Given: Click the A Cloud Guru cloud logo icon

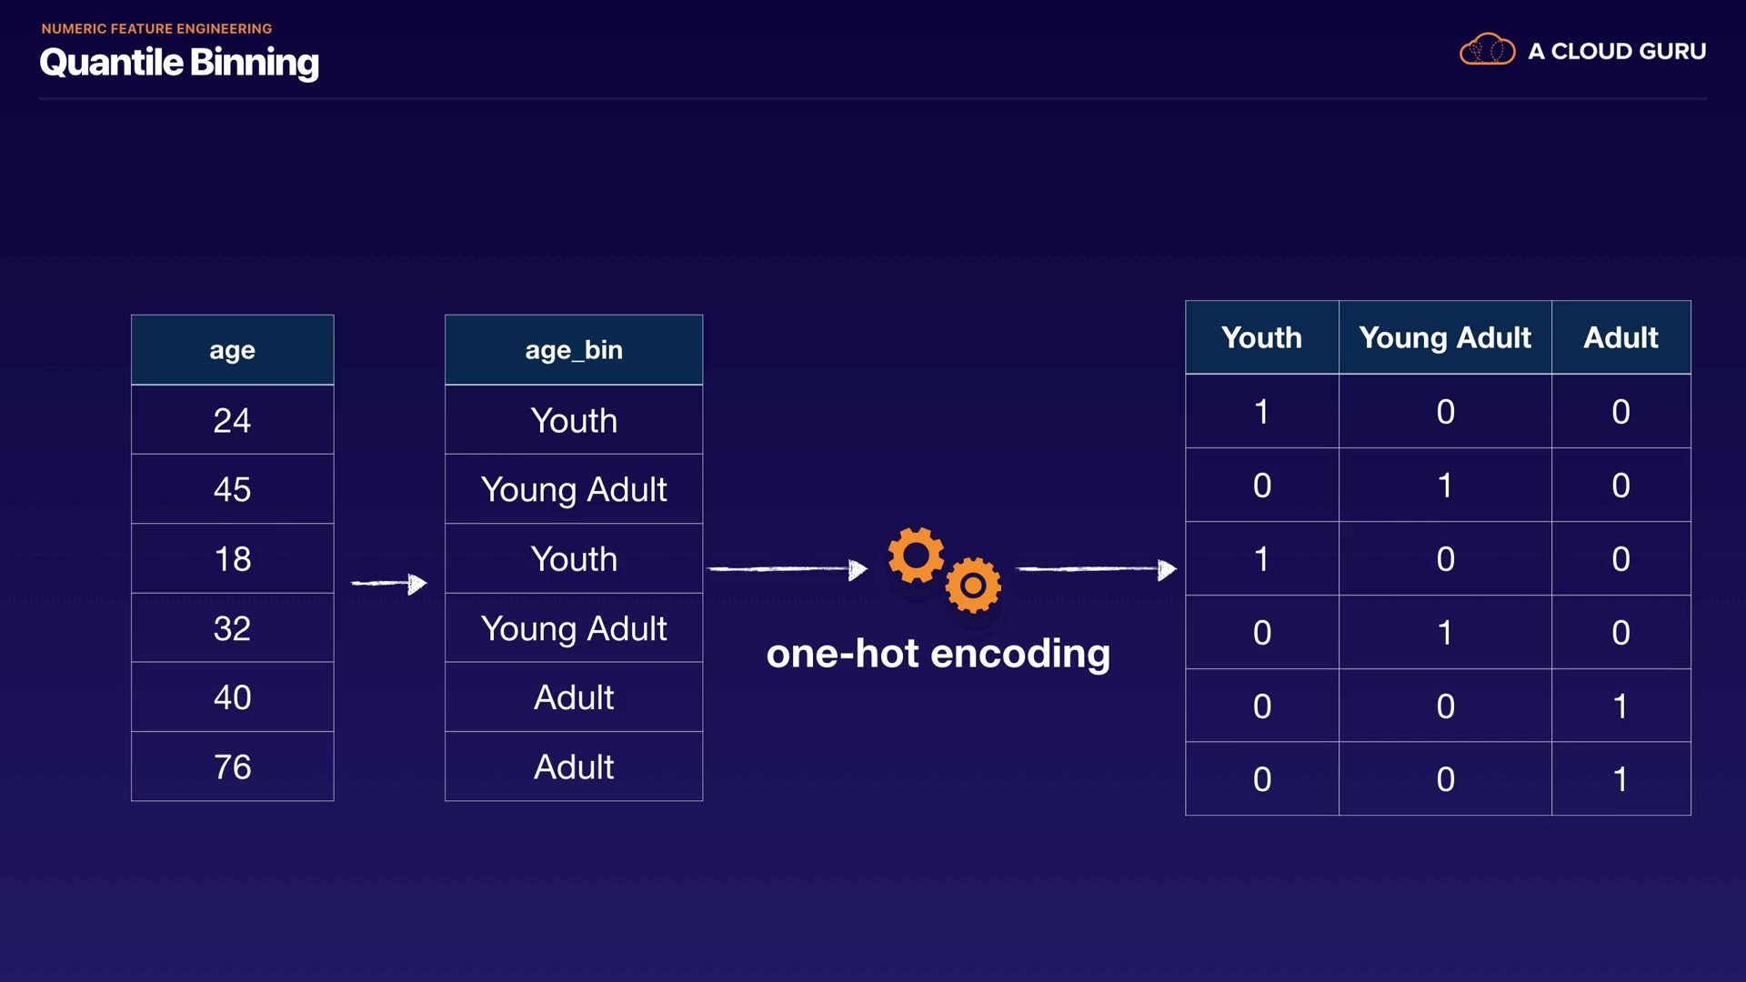Looking at the screenshot, I should coord(1487,50).
